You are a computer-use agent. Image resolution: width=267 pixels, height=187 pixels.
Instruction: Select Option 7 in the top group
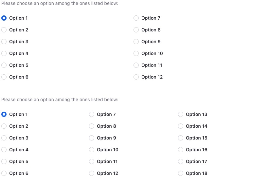pyautogui.click(x=136, y=18)
